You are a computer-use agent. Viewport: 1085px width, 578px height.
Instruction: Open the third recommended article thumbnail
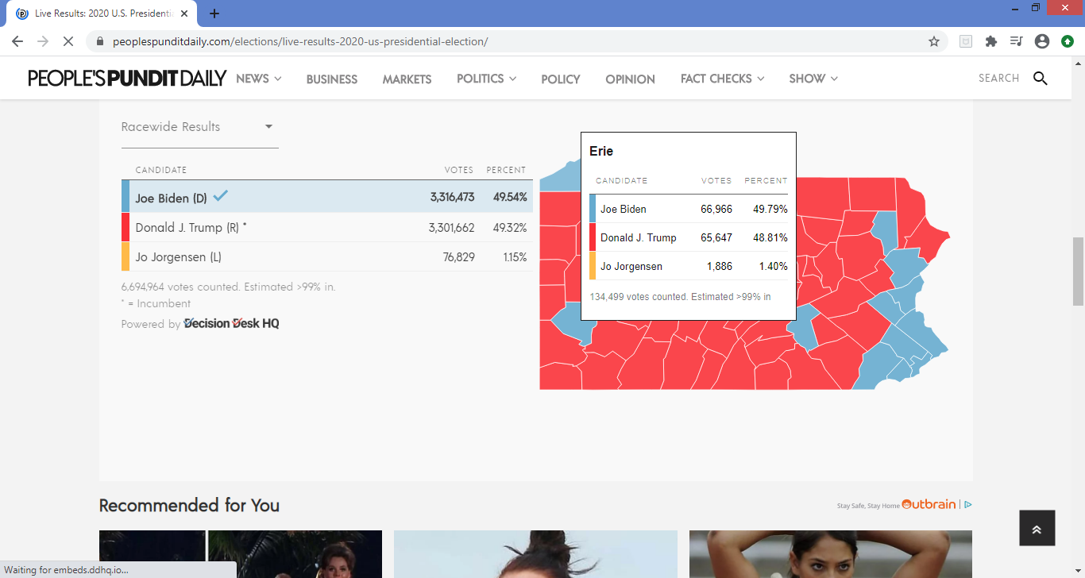point(831,554)
